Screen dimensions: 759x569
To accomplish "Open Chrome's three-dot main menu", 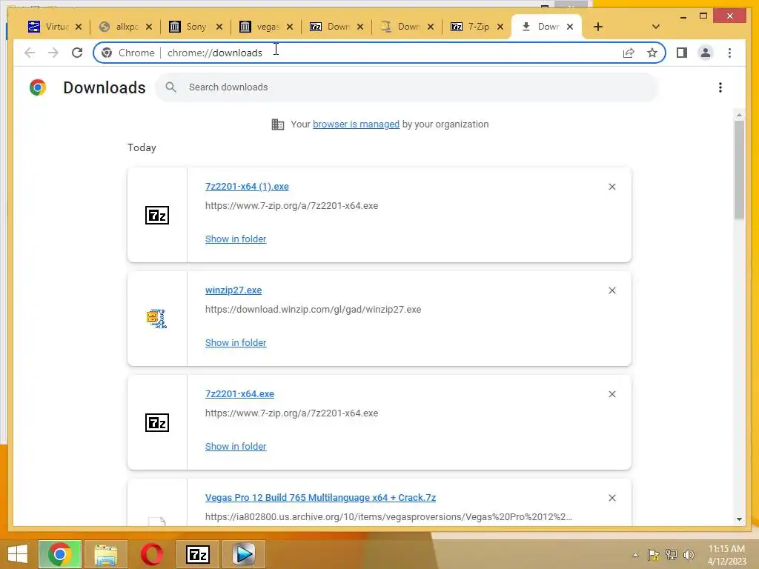I will tap(729, 53).
